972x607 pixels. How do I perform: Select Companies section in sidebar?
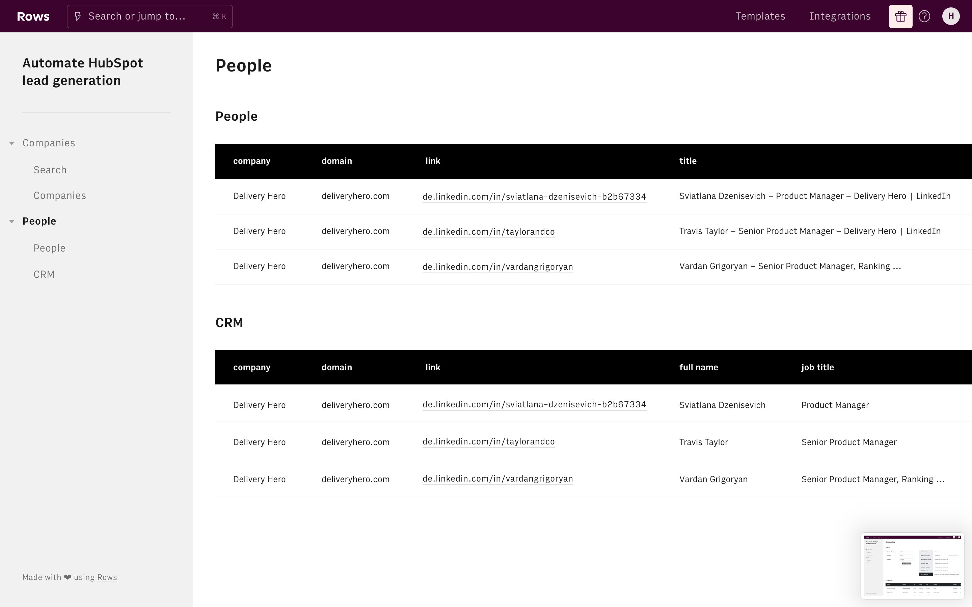pyautogui.click(x=49, y=143)
